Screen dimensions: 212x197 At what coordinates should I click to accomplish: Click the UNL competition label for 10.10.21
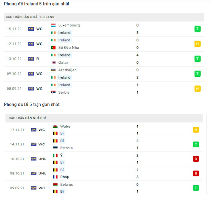pyautogui.click(x=42, y=159)
